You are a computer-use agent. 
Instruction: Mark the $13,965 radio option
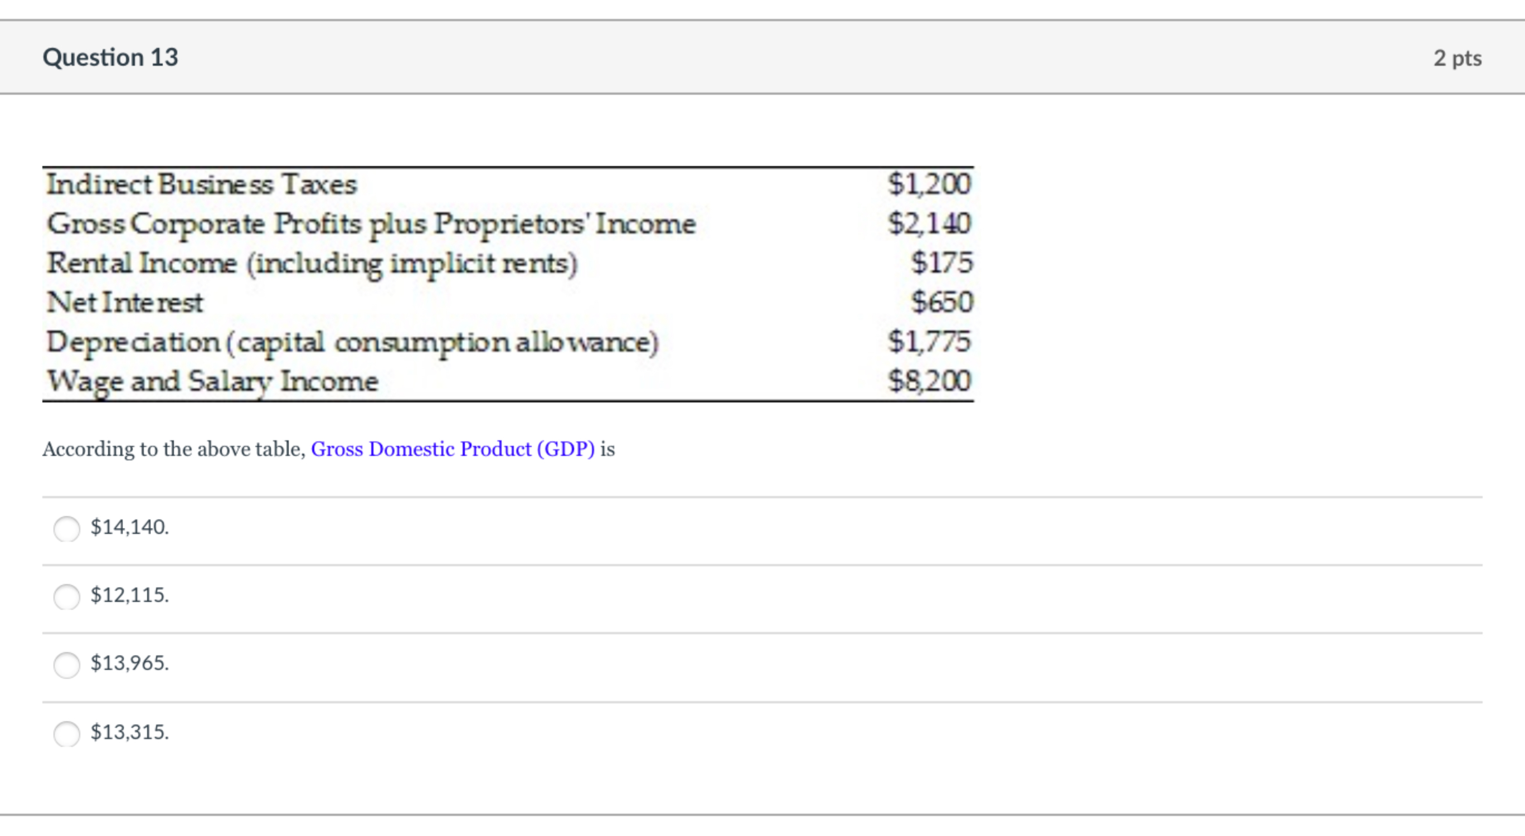66,664
